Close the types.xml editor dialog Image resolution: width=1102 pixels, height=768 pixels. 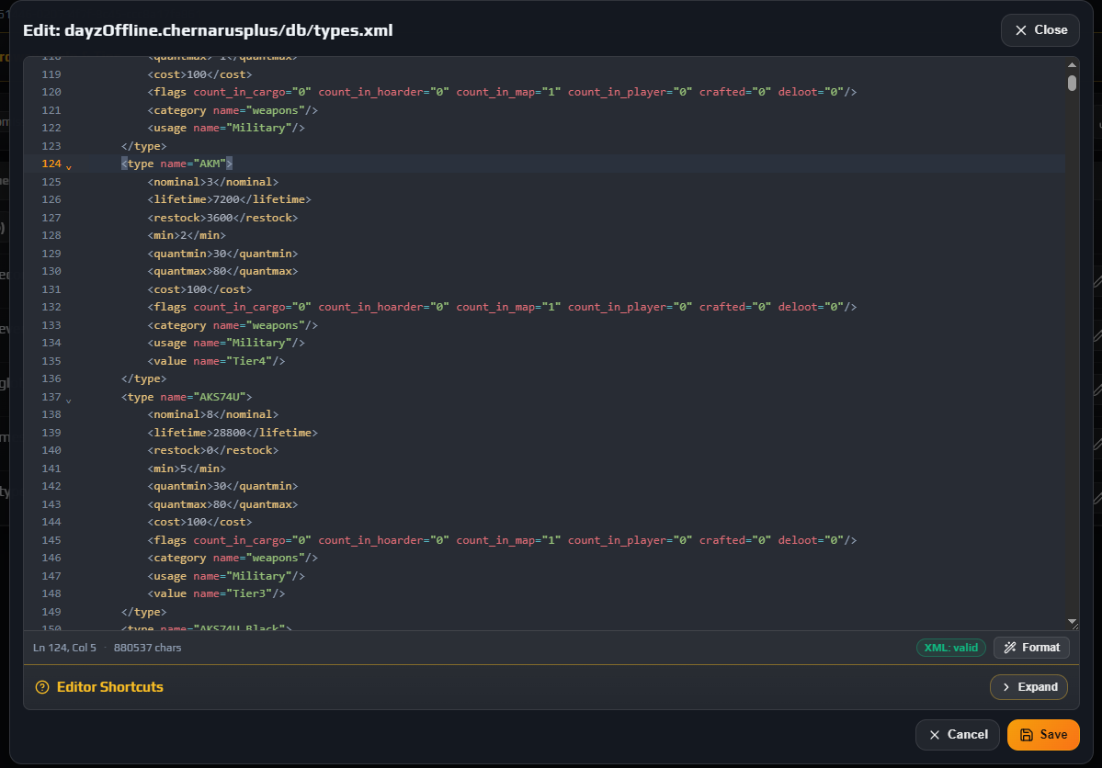pos(1040,30)
